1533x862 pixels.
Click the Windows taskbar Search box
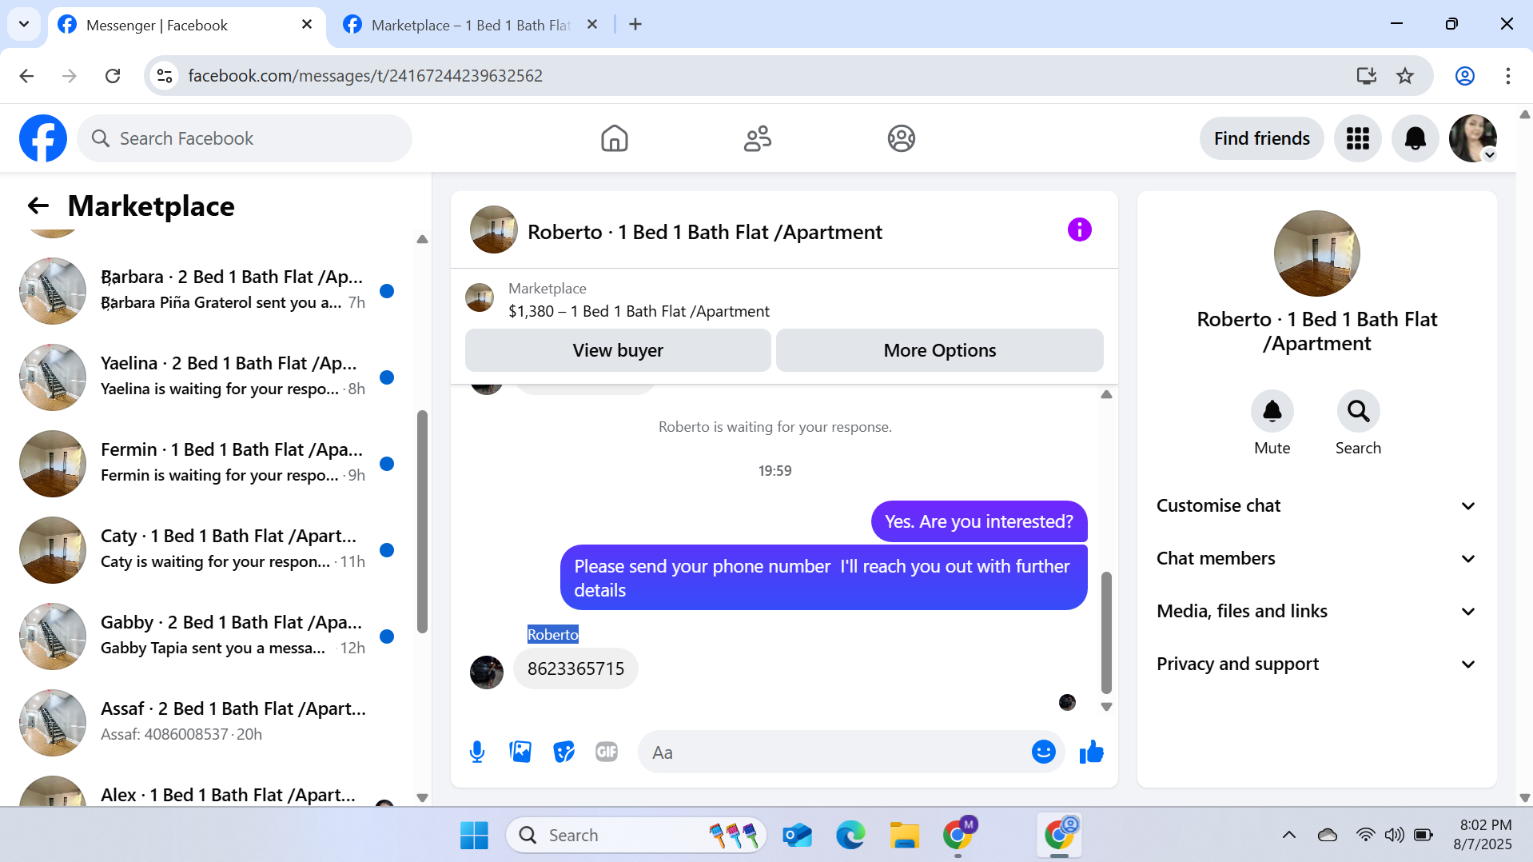pyautogui.click(x=636, y=836)
